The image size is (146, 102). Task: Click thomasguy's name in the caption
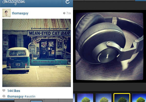[15, 96]
